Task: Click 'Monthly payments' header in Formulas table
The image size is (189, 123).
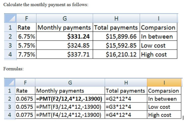Action: (70, 91)
